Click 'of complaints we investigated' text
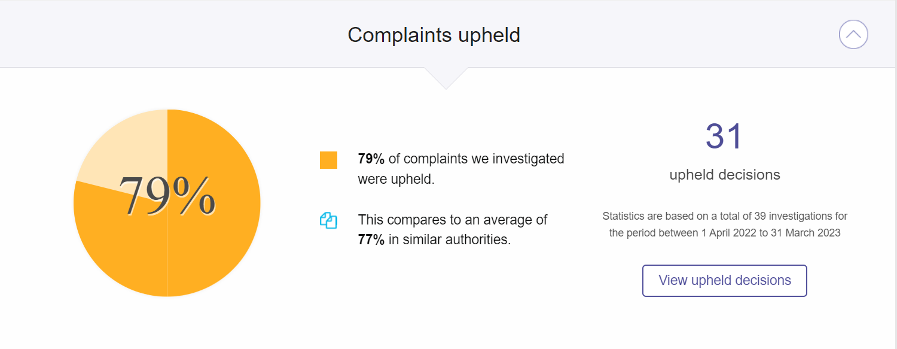 tap(476, 159)
